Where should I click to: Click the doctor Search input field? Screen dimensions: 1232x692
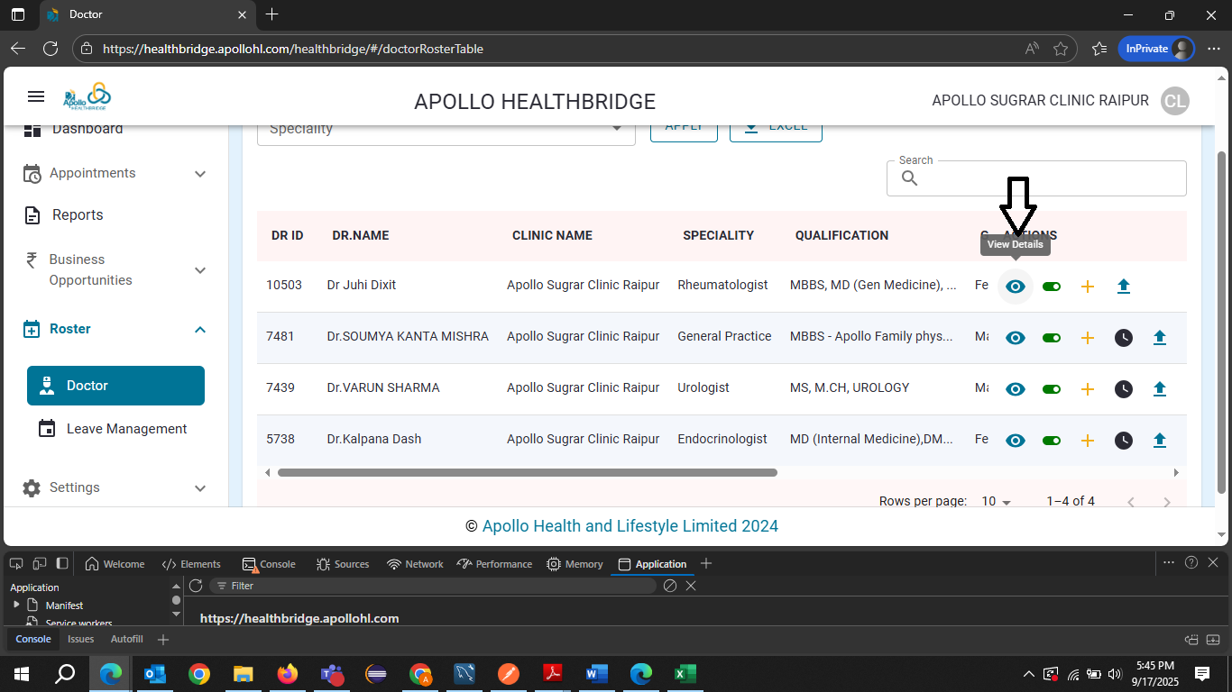[x=1051, y=178]
